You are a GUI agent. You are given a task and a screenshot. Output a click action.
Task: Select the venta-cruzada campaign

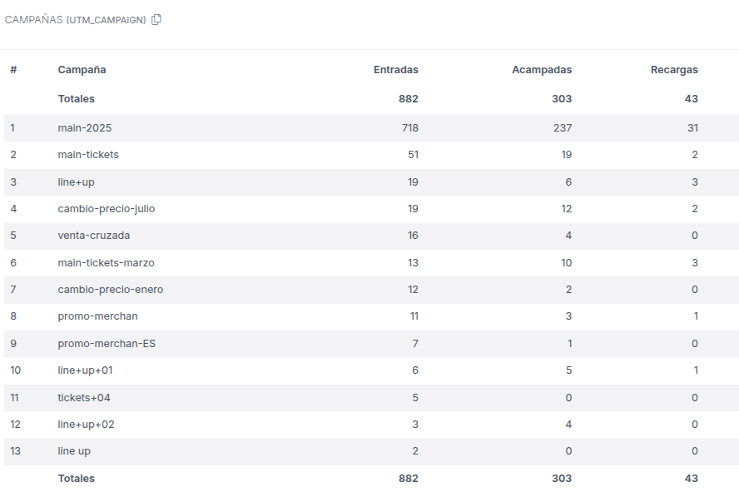[x=93, y=236]
